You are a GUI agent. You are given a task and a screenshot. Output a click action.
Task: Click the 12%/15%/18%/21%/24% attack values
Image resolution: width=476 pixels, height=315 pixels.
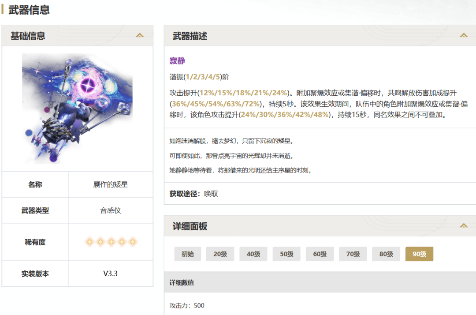[x=243, y=93]
